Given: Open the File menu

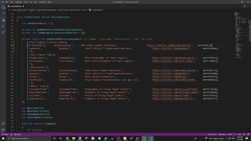Looking at the screenshot, I should click(x=7, y=2).
